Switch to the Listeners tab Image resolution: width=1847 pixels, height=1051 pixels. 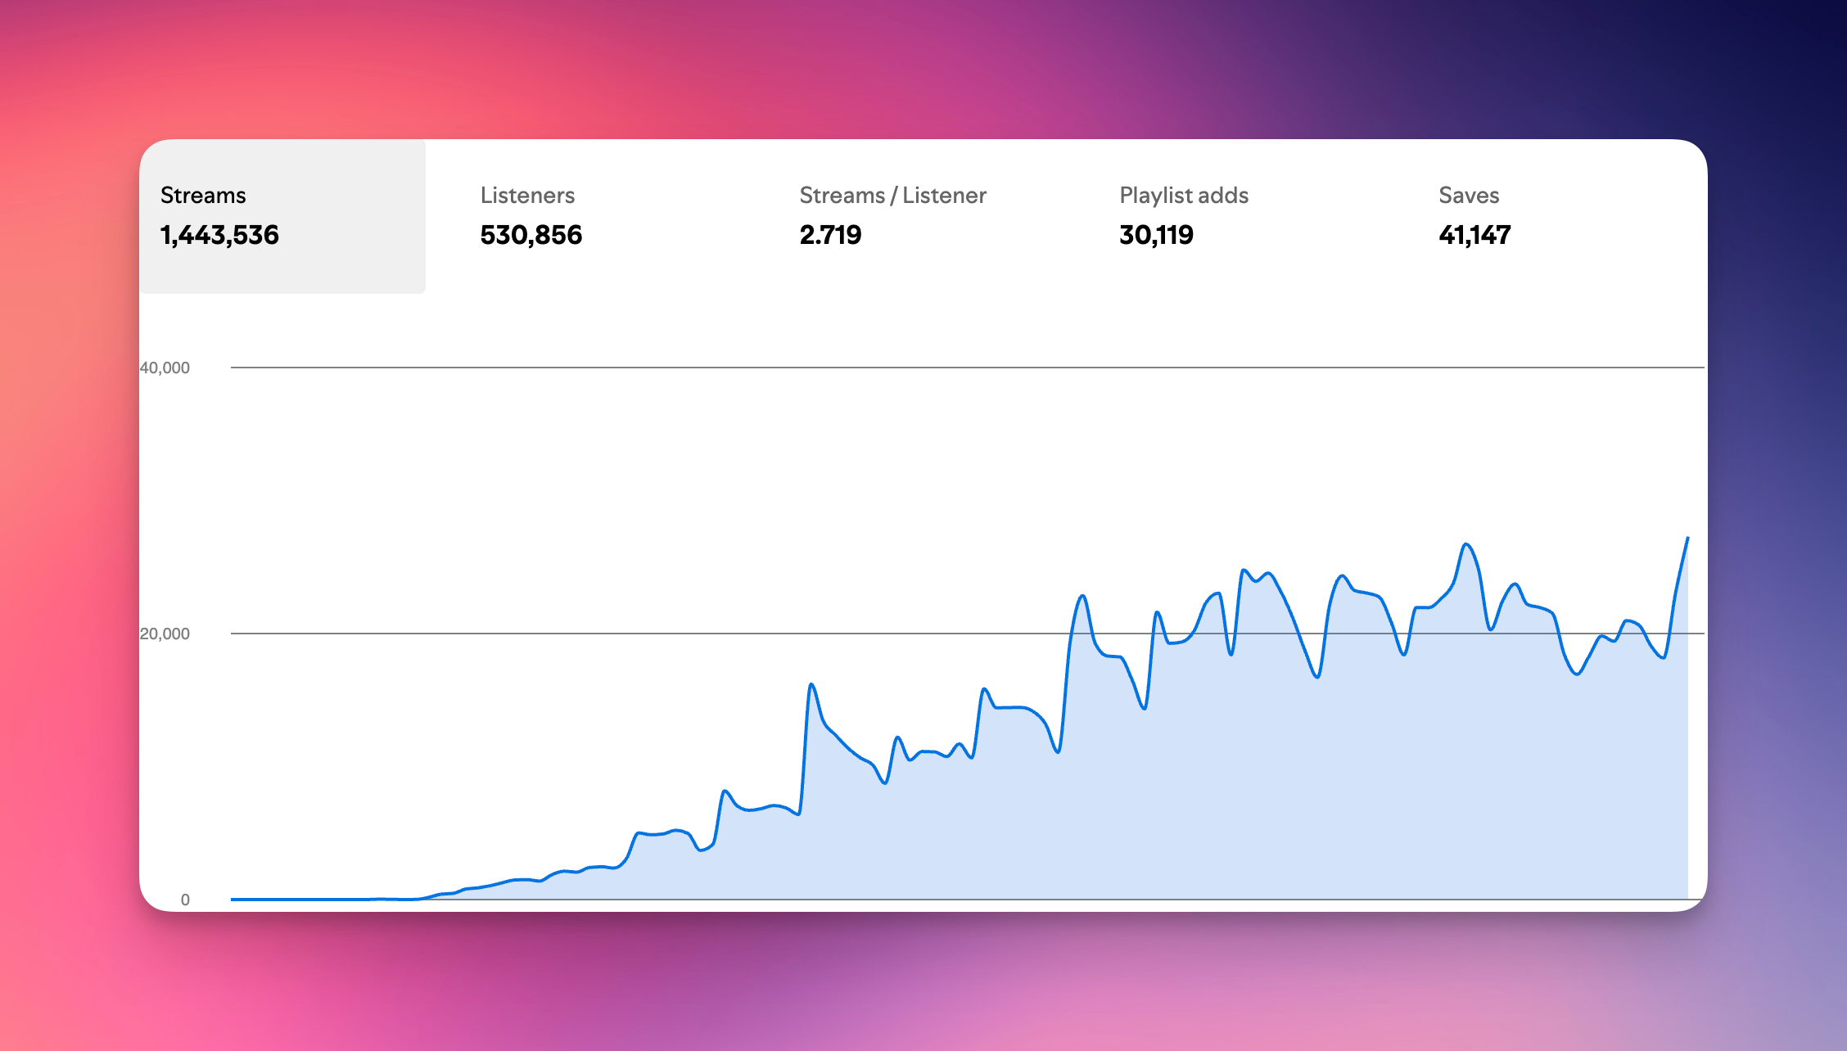(527, 196)
